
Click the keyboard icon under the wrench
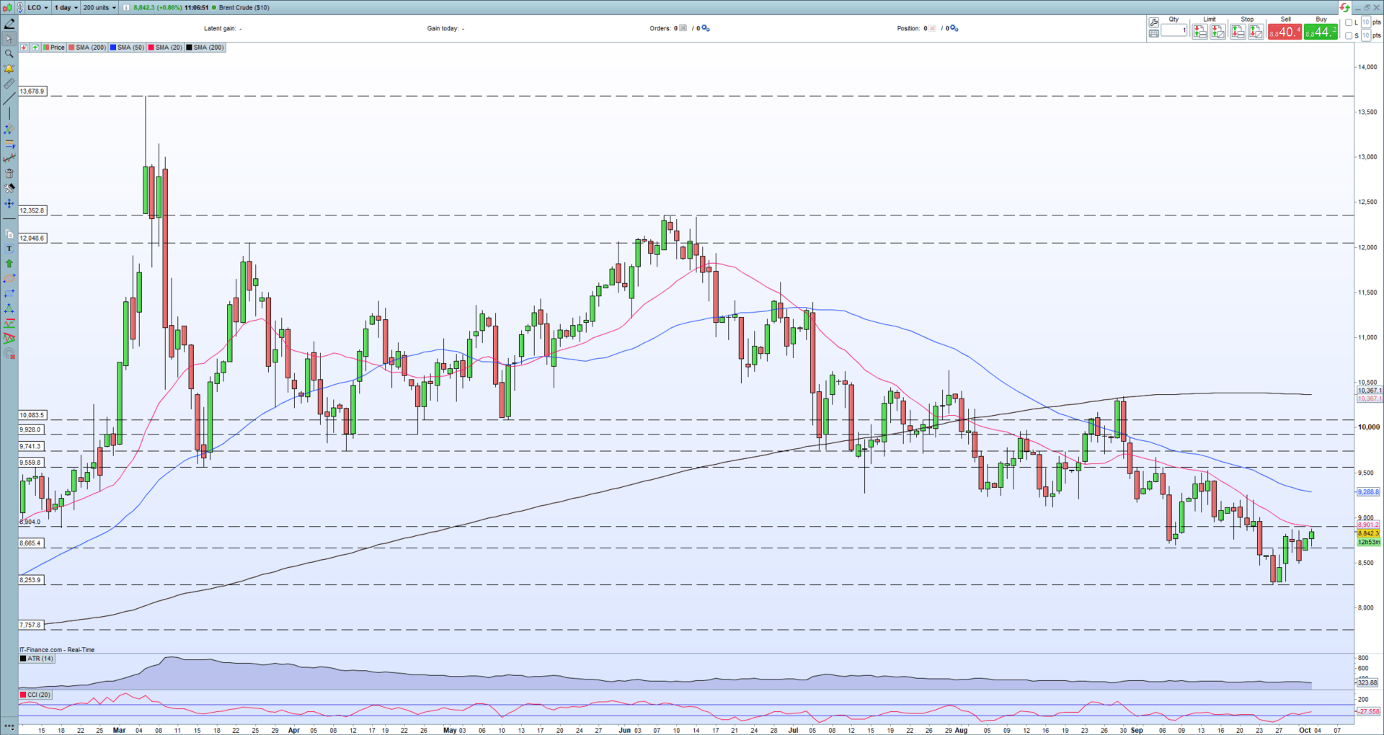[x=1154, y=33]
